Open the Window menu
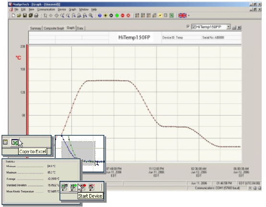266x207 pixels. (x=84, y=10)
